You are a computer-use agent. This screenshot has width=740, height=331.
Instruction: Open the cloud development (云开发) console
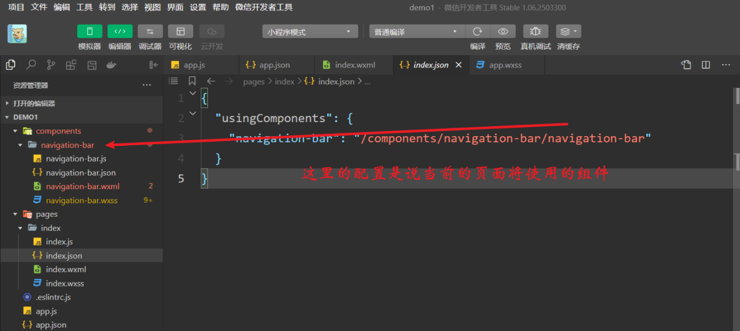212,32
